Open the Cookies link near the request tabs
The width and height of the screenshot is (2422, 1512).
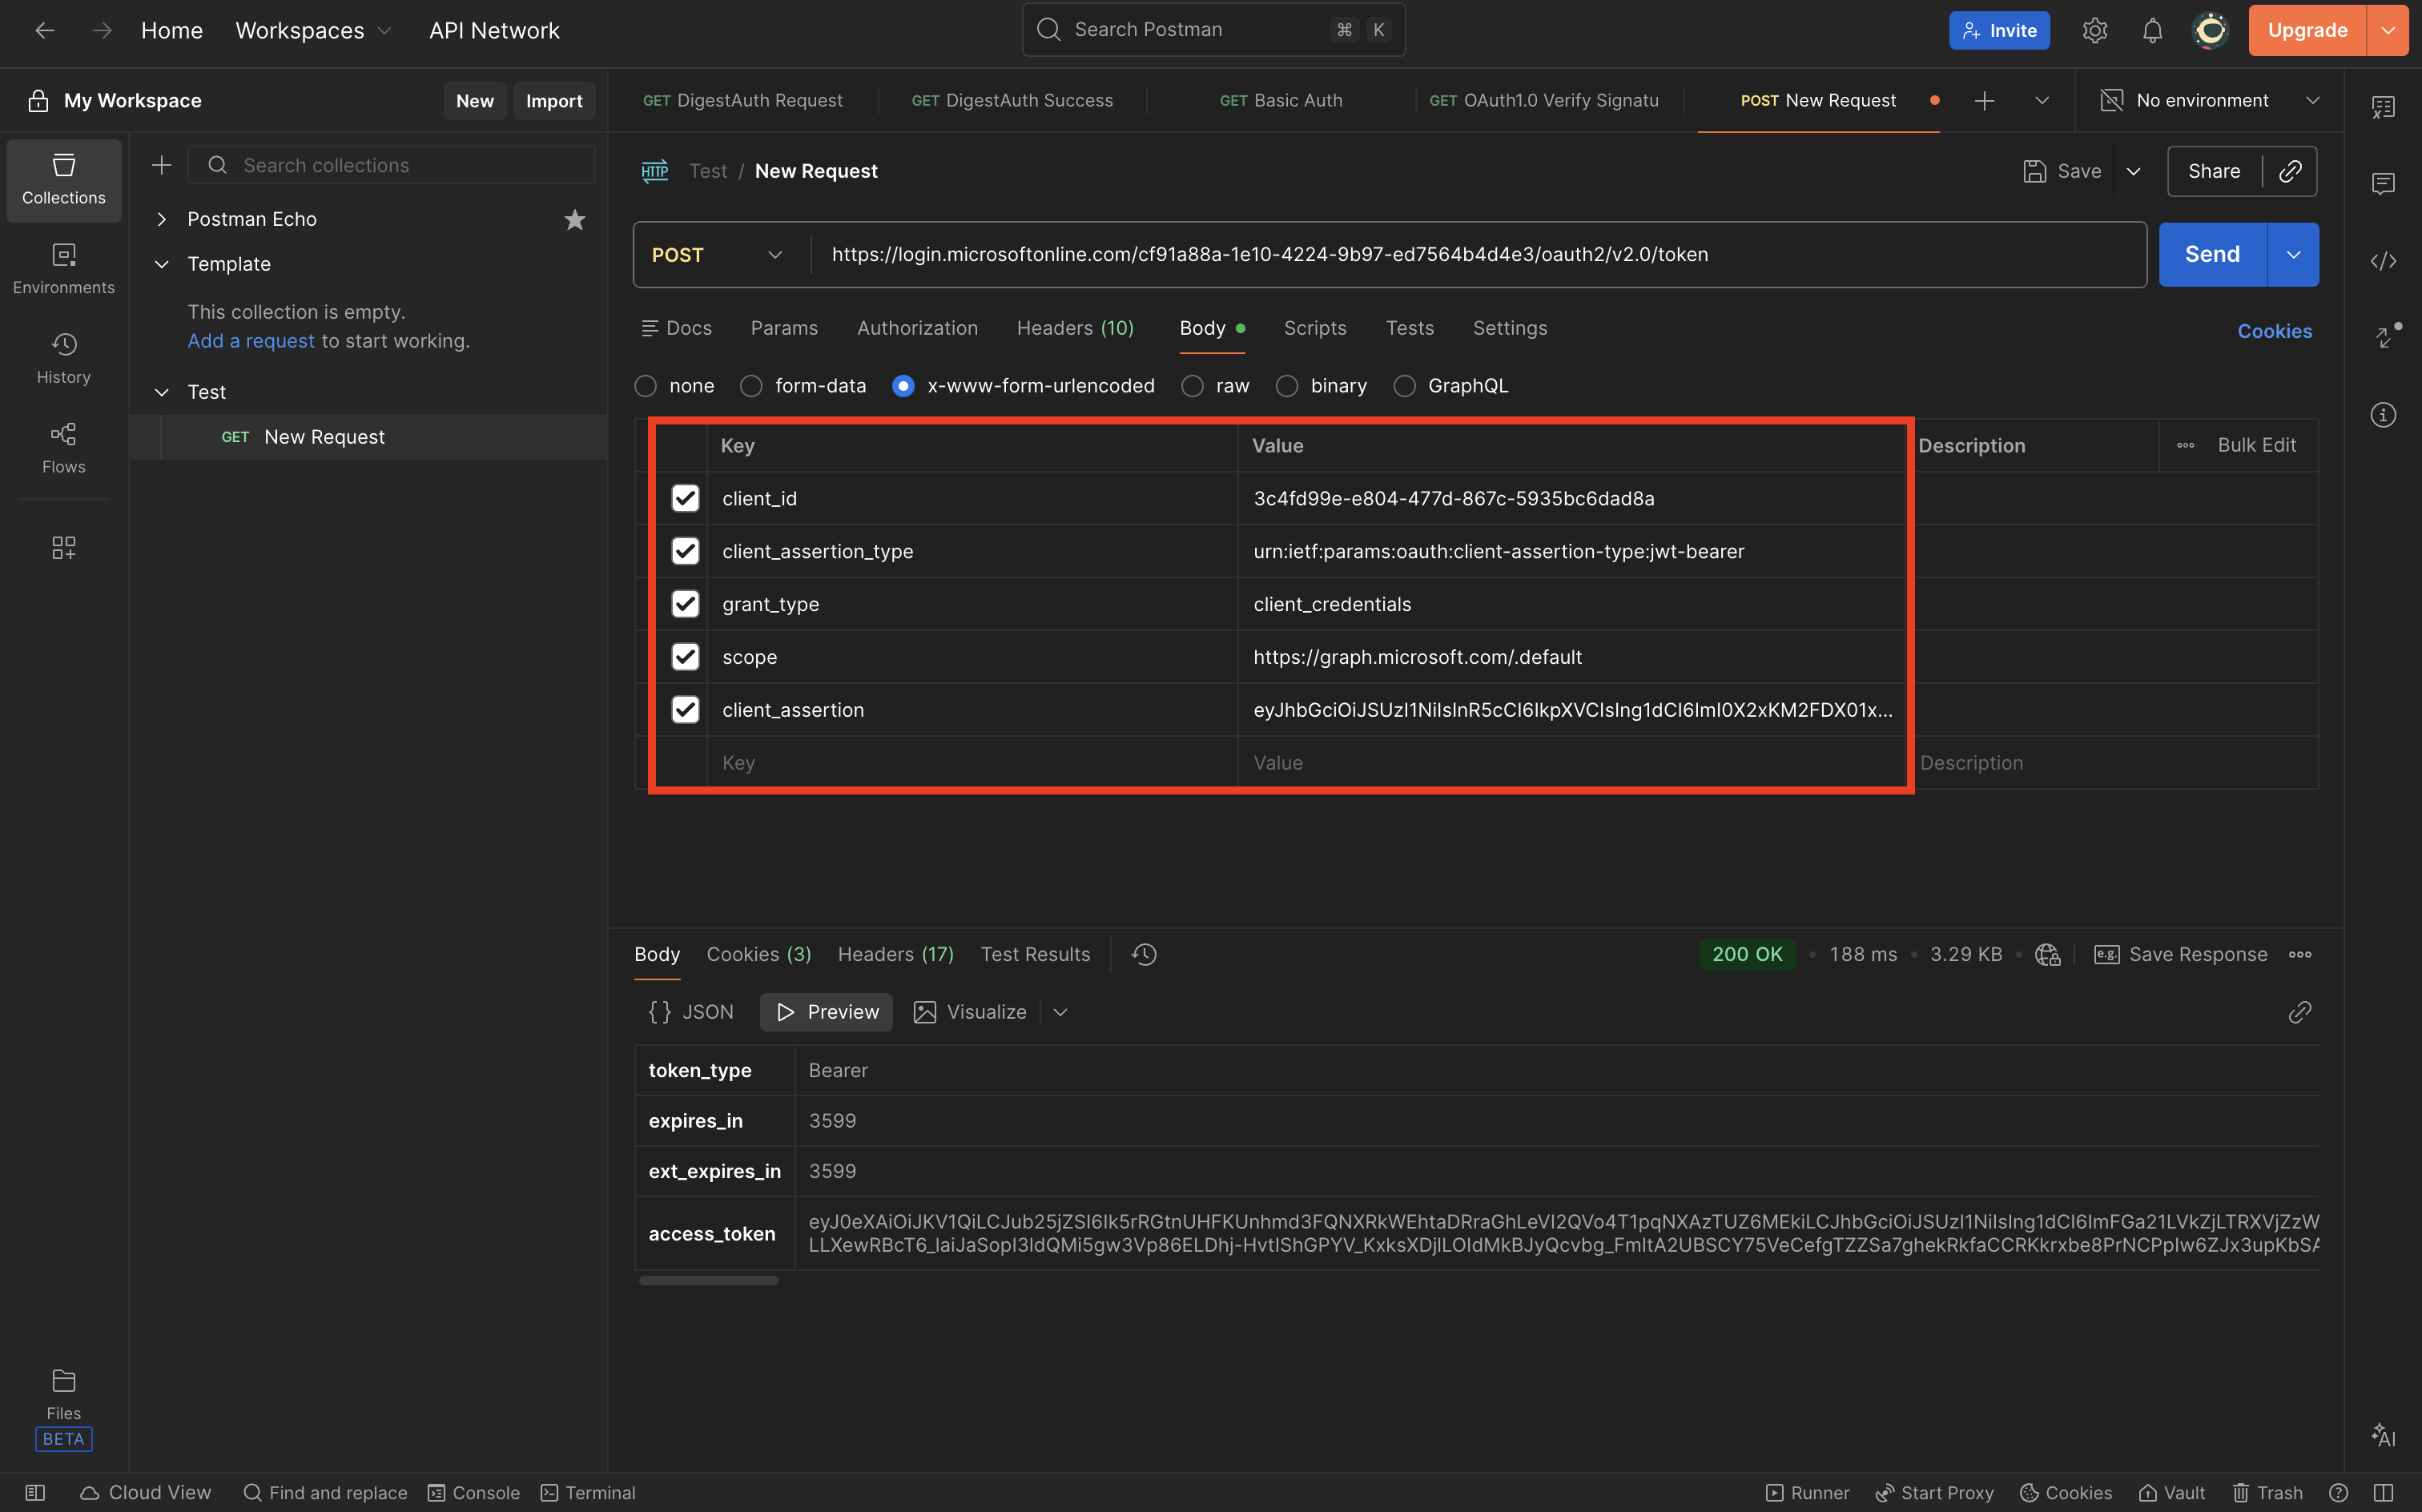(x=2274, y=331)
